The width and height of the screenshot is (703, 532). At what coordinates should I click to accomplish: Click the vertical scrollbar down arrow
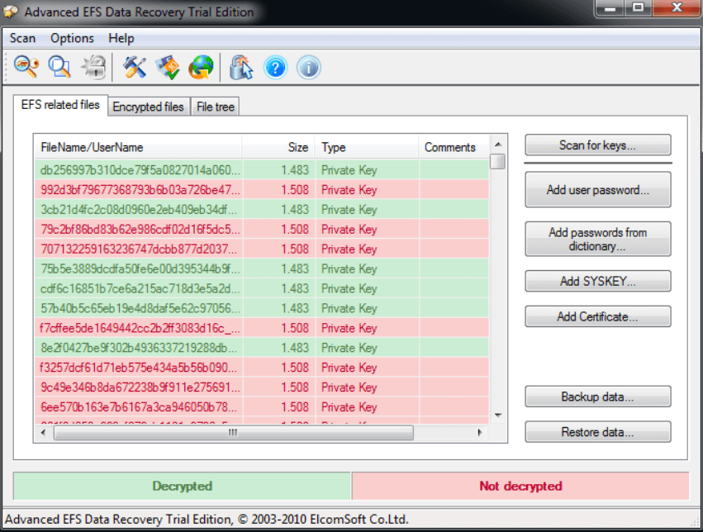tap(497, 414)
